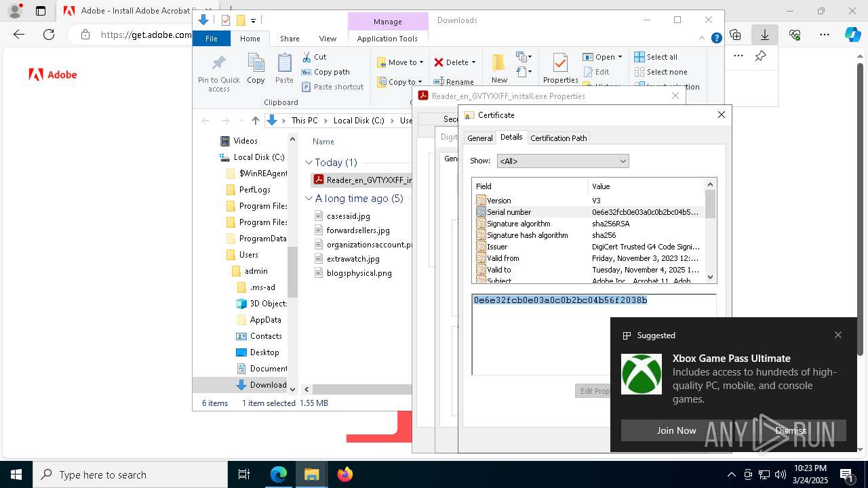The image size is (868, 488).
Task: Click the taskbar volume icon
Action: (781, 474)
